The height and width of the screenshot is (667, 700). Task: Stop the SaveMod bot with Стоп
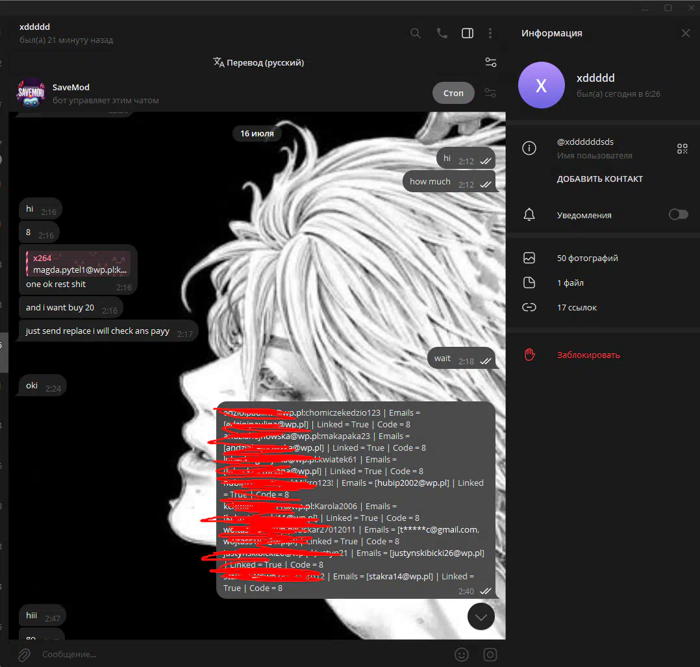453,93
